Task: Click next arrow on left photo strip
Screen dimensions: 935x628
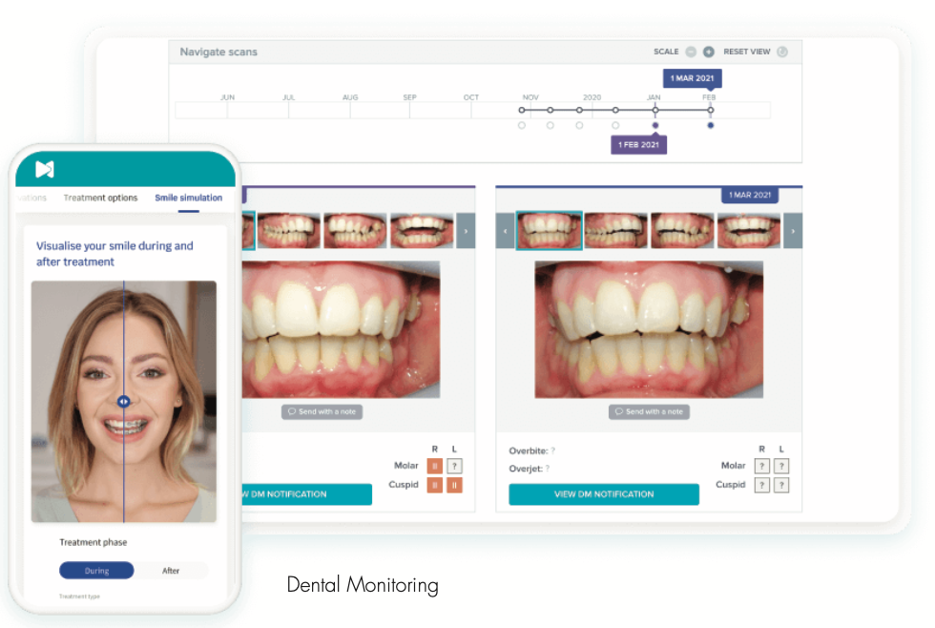Action: pos(466,231)
